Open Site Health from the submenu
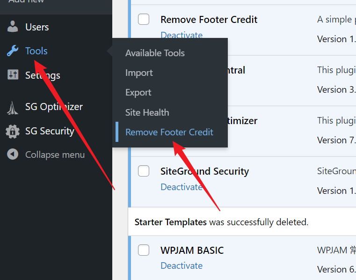 click(x=147, y=112)
